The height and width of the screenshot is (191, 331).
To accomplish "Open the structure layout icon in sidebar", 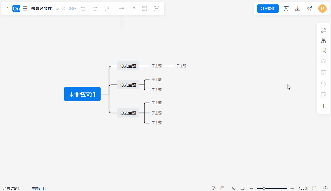I will tap(324, 40).
